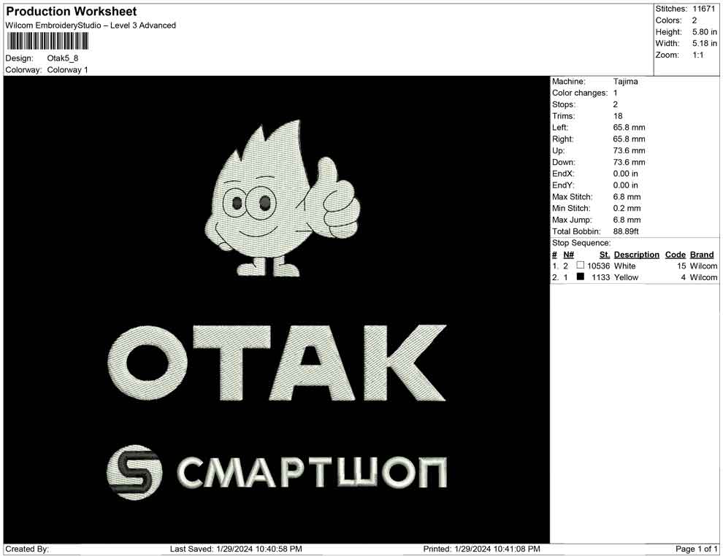Click the White thread color swatch
This screenshot has width=723, height=556.
coord(581,266)
